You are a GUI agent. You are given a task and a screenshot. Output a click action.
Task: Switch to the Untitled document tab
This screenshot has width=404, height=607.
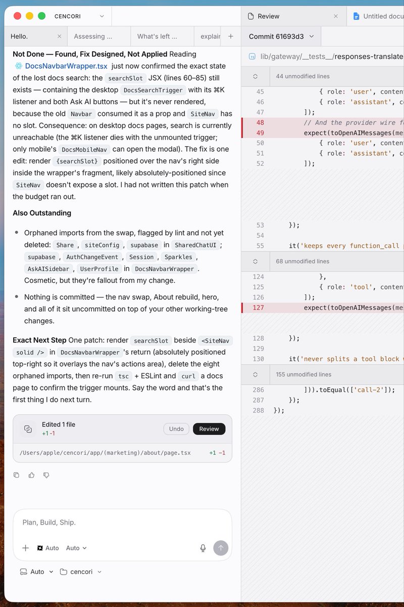375,16
